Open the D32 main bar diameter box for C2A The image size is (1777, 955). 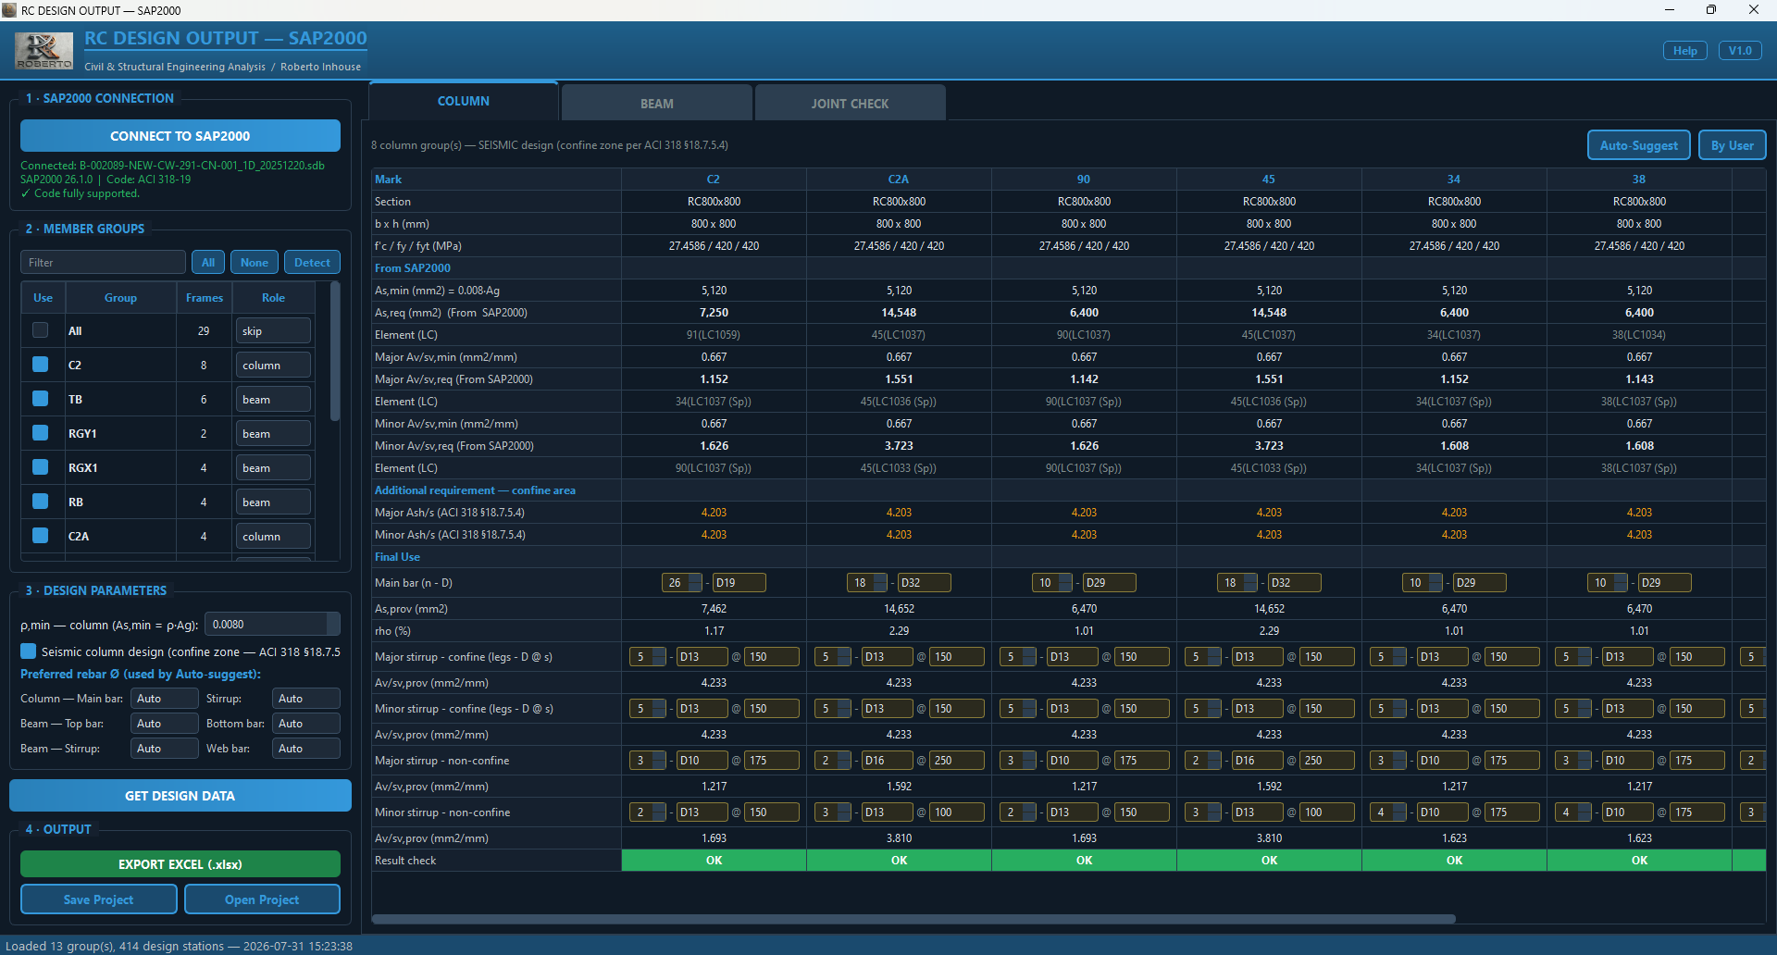[924, 583]
